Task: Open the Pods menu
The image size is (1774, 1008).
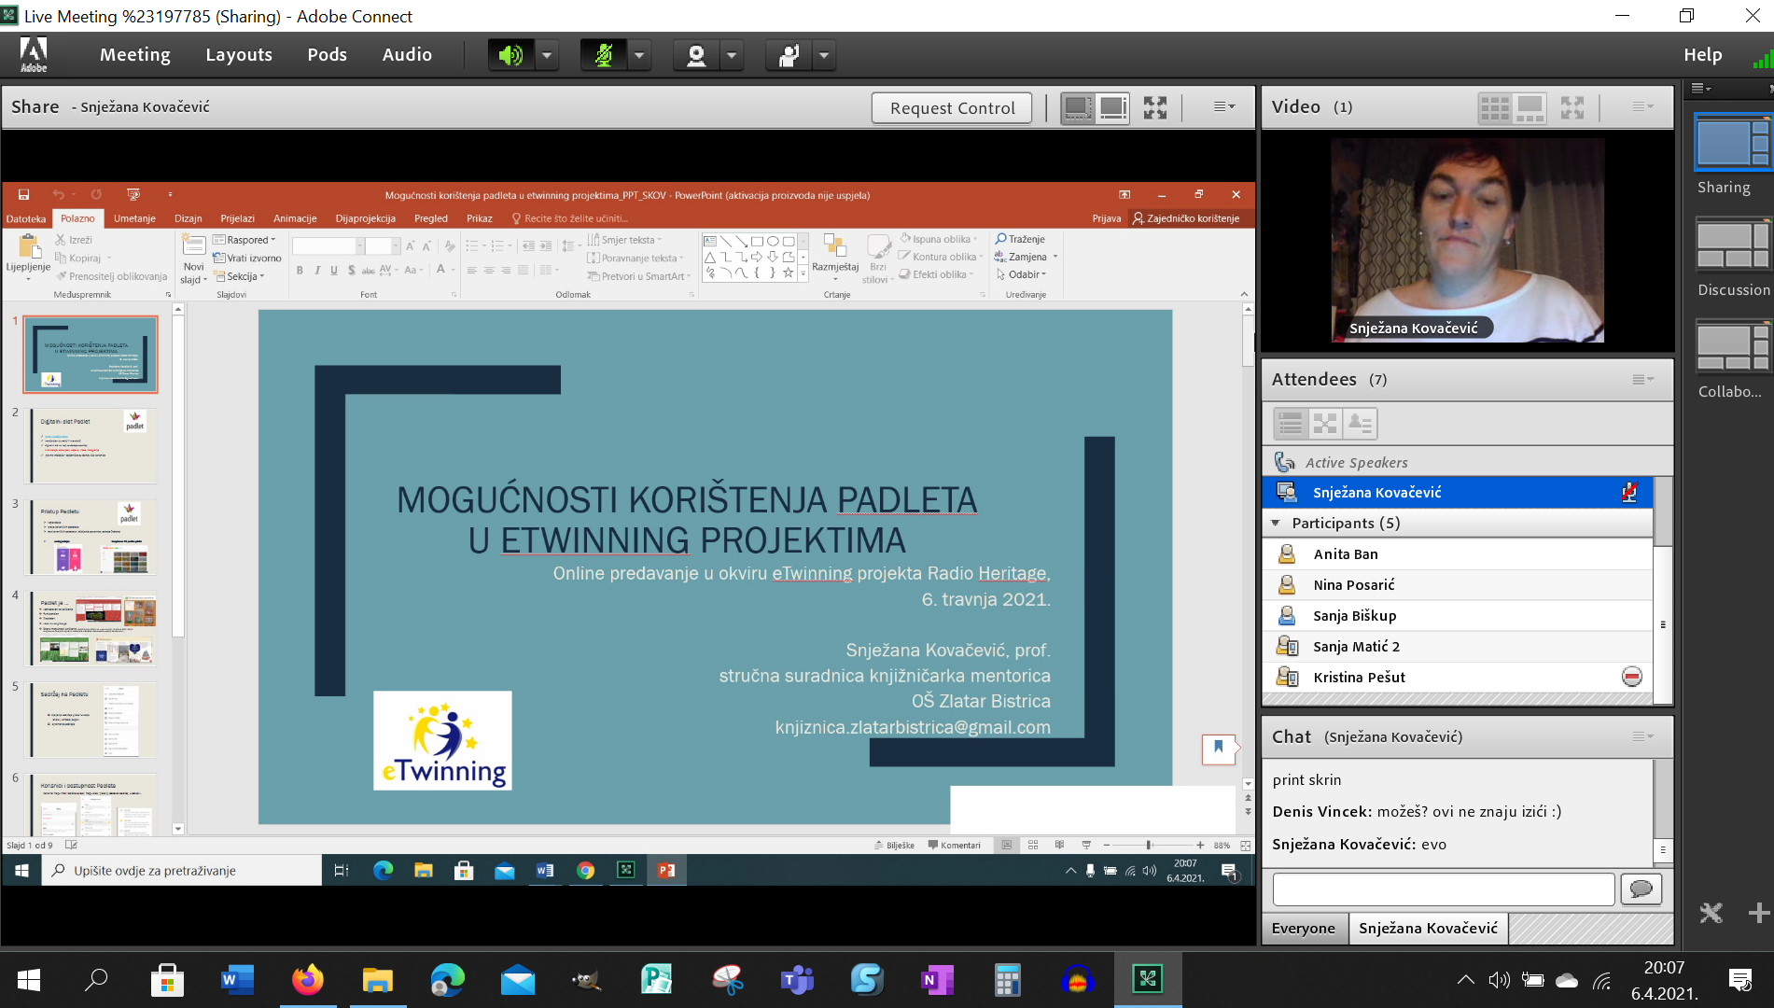Action: tap(328, 55)
